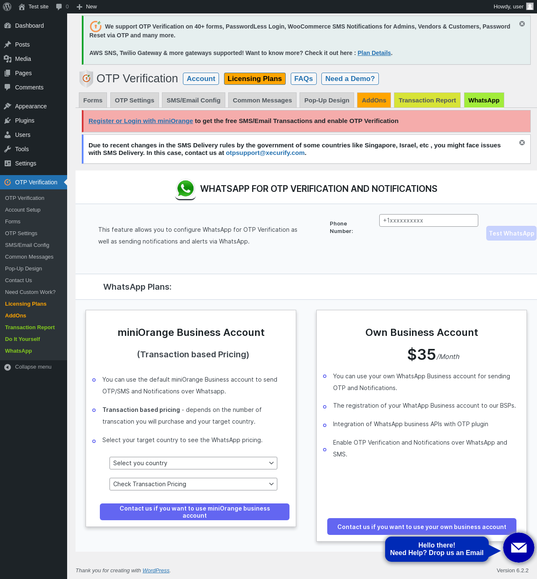537x579 pixels.
Task: Open AddOns in the sidebar submenu
Action: [16, 316]
